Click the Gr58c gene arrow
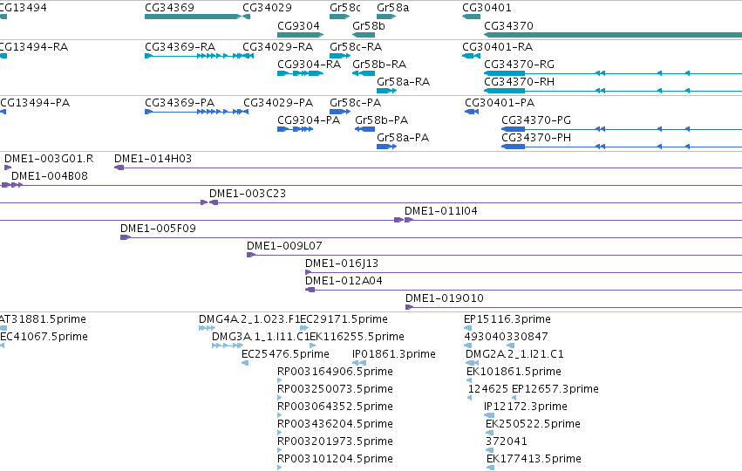Screen dimensions: 742x472 pyautogui.click(x=339, y=17)
